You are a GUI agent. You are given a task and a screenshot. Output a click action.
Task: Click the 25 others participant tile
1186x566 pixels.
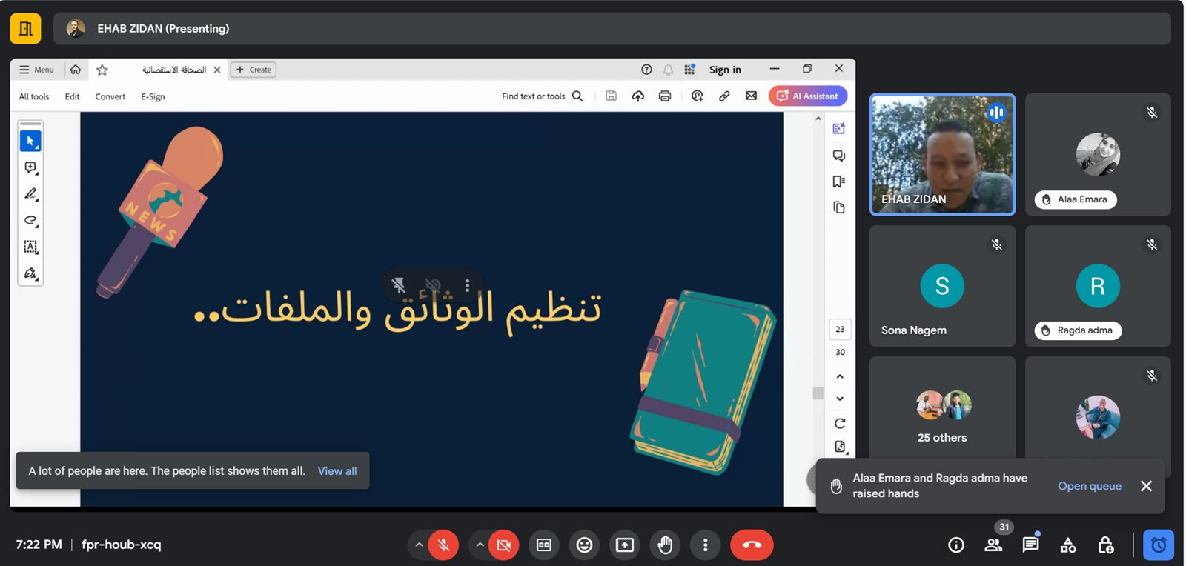click(x=942, y=415)
